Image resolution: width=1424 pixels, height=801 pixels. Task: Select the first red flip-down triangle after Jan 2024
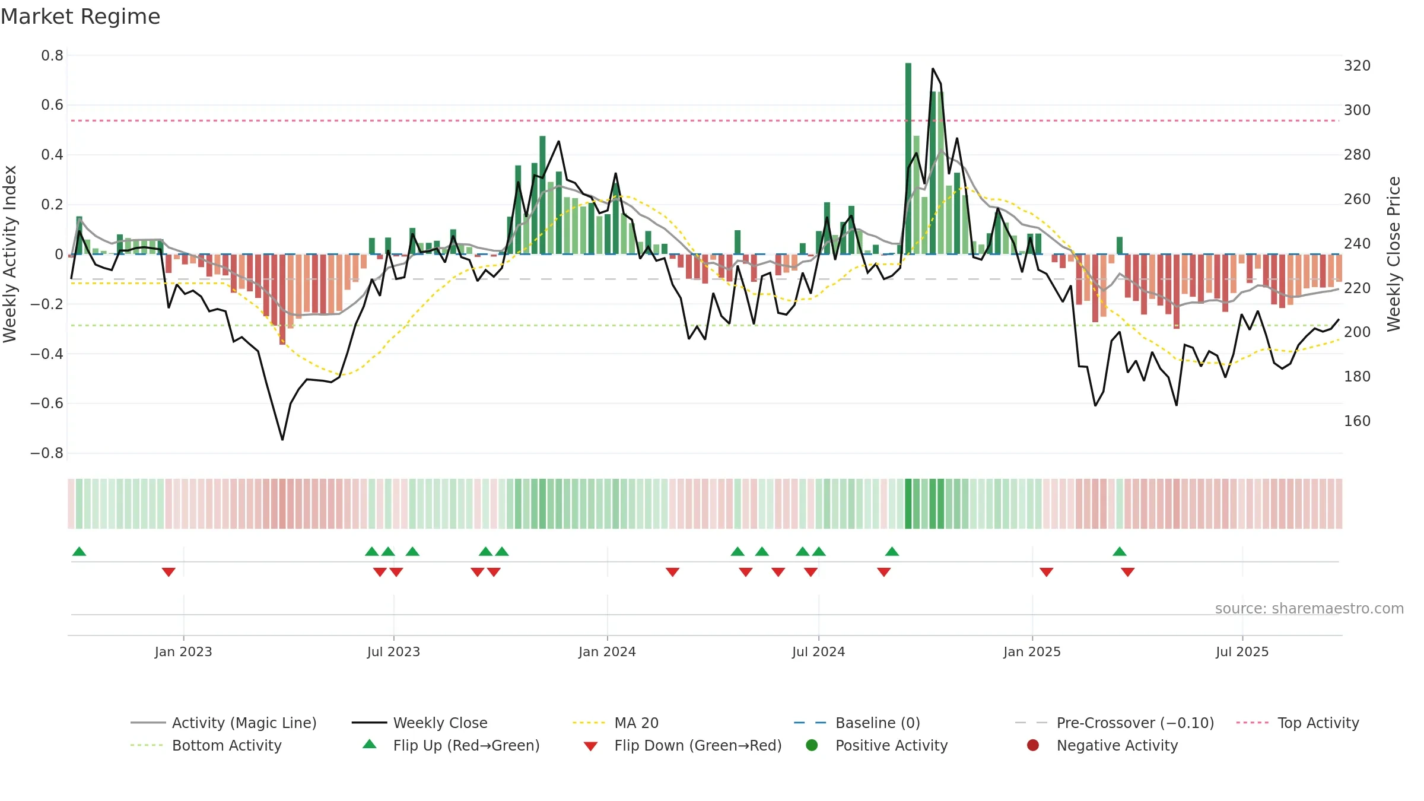tap(672, 572)
